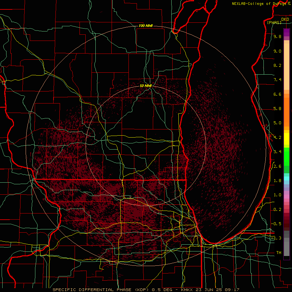The width and height of the screenshot is (292, 292).
Task: Click the 5.0 legend value
Action: point(277,123)
